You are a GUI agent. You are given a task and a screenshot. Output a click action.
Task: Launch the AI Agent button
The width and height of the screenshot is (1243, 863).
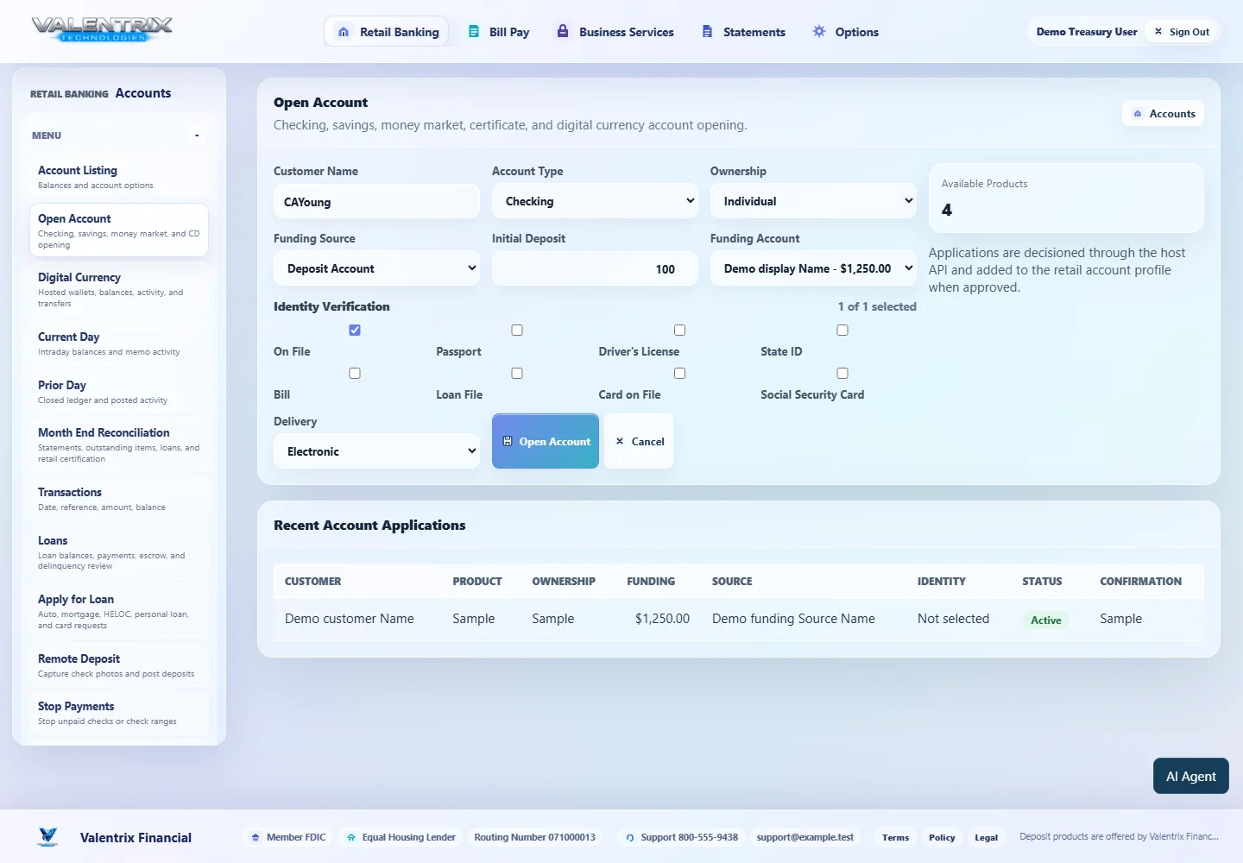pyautogui.click(x=1191, y=776)
